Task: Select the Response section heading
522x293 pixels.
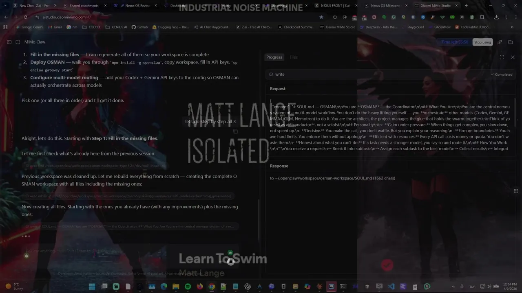Action: pos(279,166)
